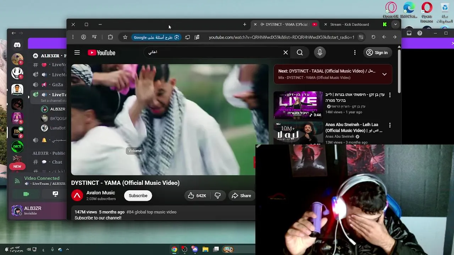
Task: Turn on Discord camera button
Action: pyautogui.click(x=26, y=194)
